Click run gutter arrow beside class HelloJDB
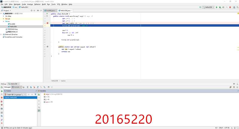 click(47, 14)
